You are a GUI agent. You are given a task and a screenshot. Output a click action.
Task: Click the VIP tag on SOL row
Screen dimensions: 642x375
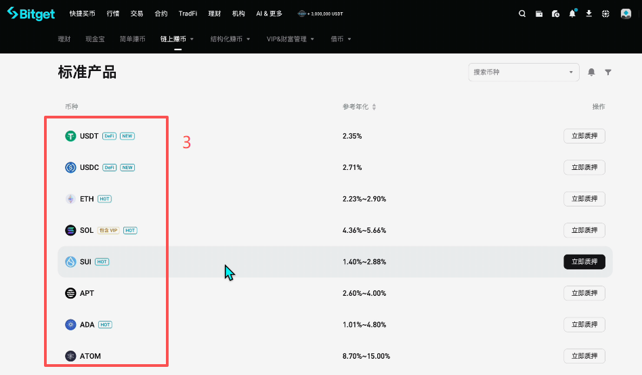point(108,231)
